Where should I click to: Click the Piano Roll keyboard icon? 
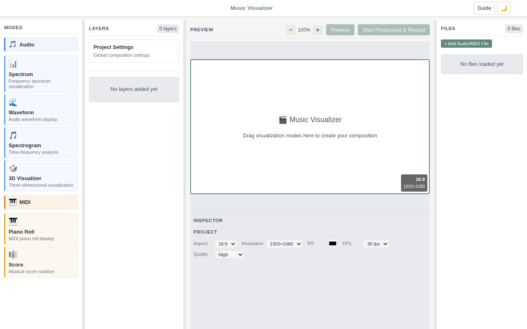pyautogui.click(x=13, y=222)
